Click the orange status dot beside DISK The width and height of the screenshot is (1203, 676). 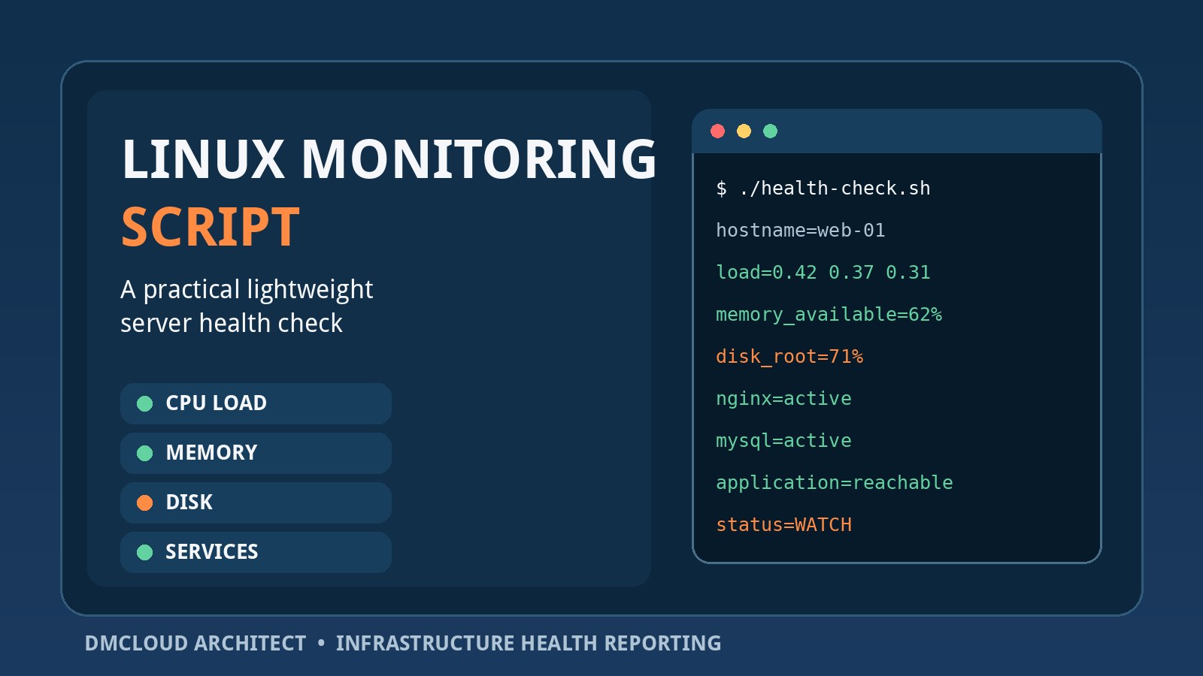145,503
